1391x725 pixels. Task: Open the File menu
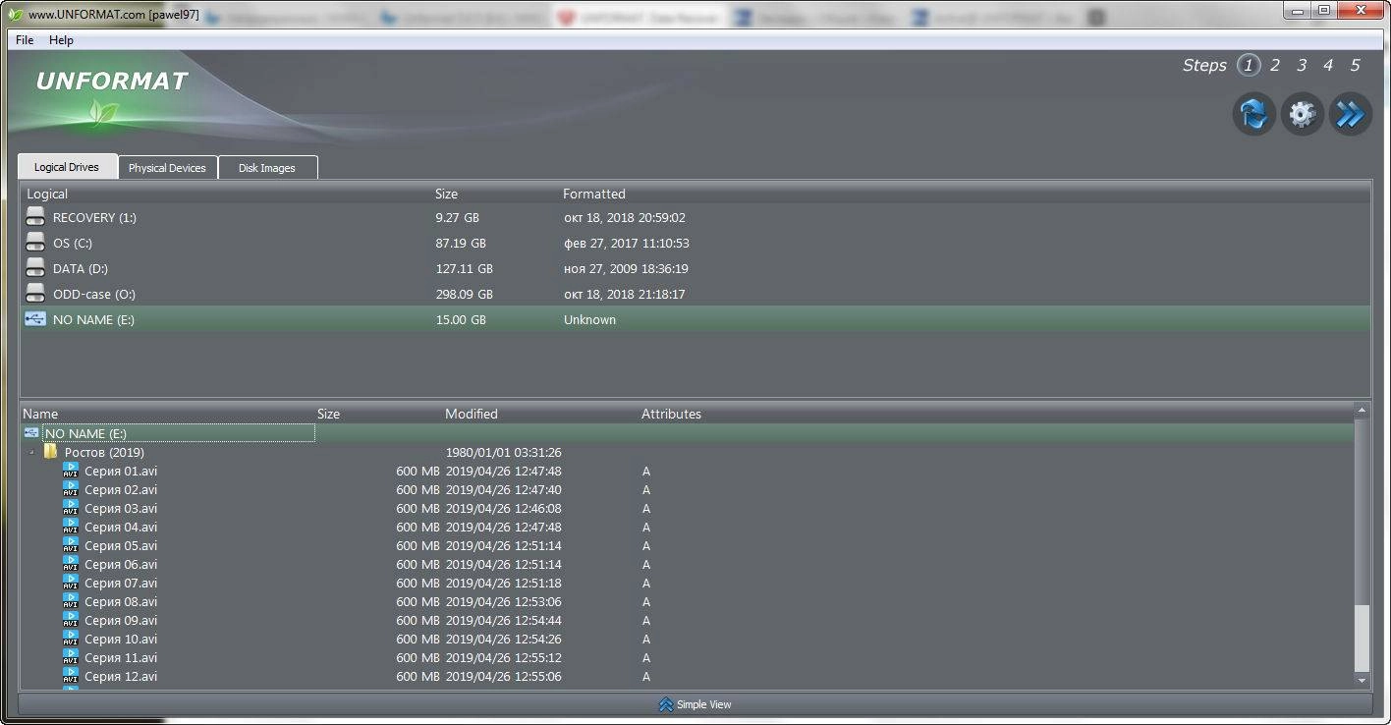click(25, 40)
